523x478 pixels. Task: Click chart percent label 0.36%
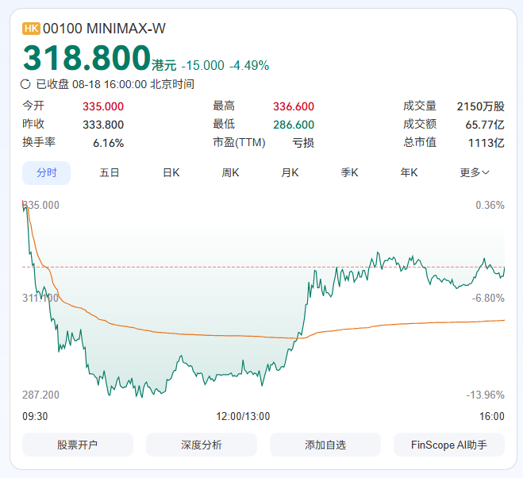pyautogui.click(x=490, y=205)
